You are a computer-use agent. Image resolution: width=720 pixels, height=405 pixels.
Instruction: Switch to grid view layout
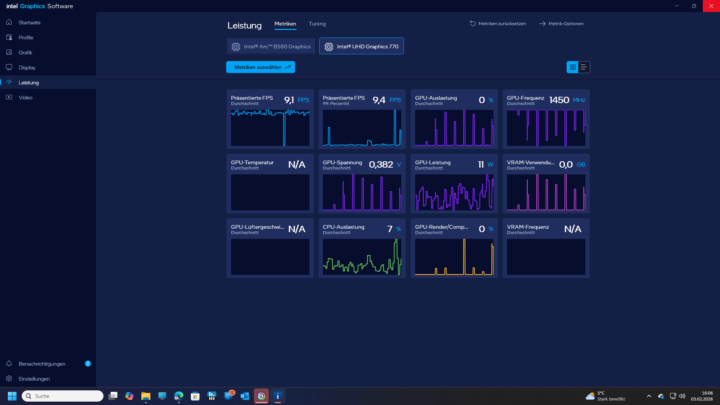(573, 67)
